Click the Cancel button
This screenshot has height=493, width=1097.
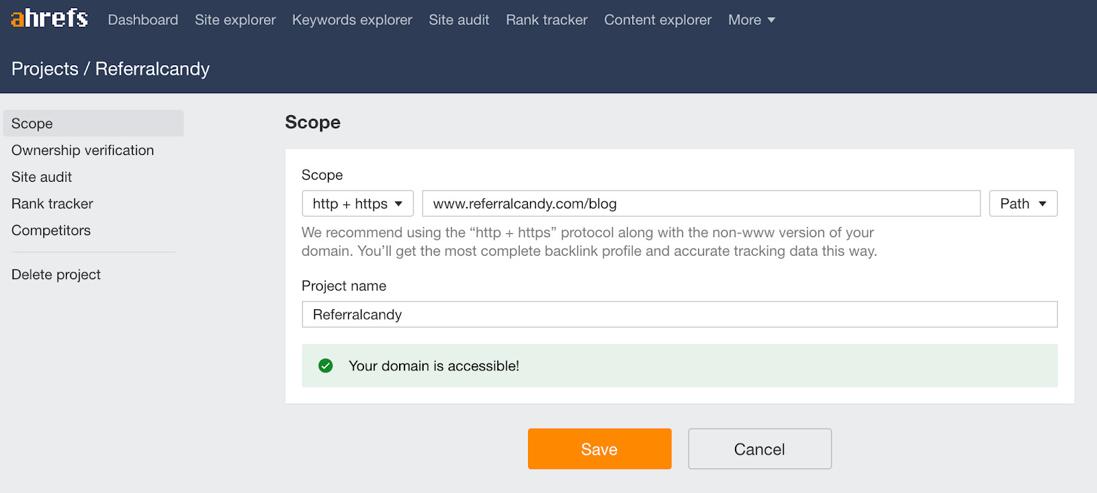759,449
